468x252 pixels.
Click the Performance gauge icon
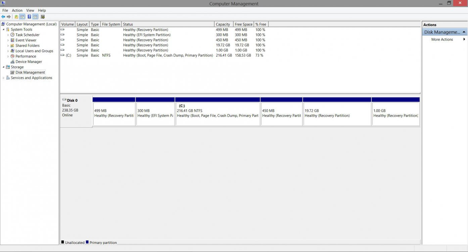coord(12,56)
